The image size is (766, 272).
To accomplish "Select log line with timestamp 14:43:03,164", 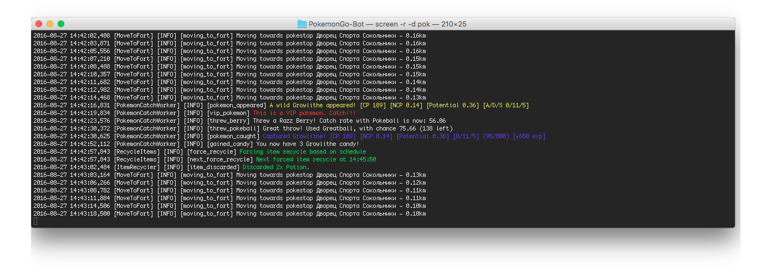I will pos(229,175).
